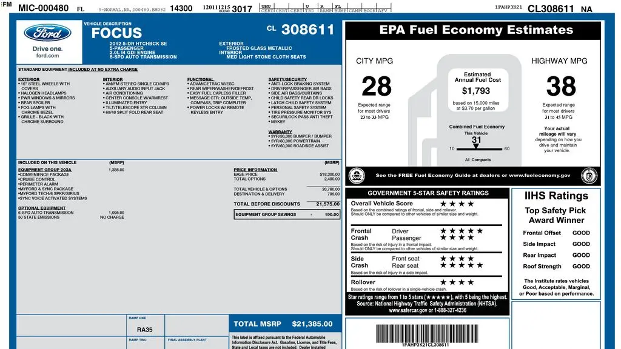Click the Frontal Crash Driver five-star rating
Image resolution: width=621 pixels, height=349 pixels.
pos(462,231)
